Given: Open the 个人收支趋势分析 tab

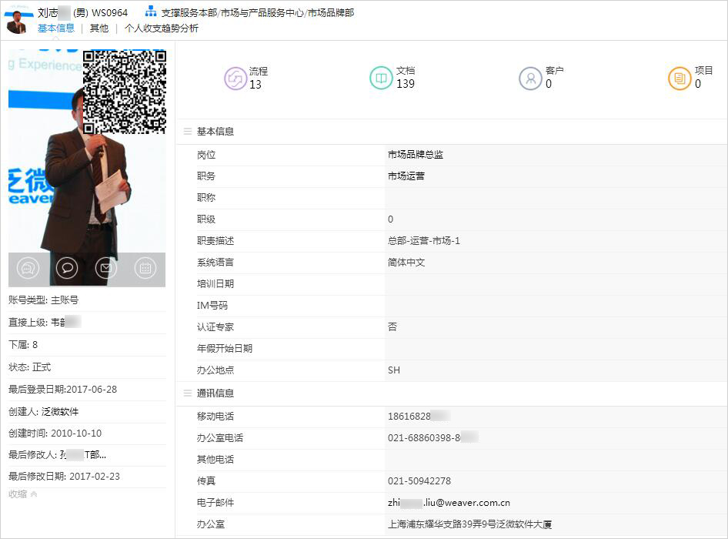Looking at the screenshot, I should [x=162, y=28].
